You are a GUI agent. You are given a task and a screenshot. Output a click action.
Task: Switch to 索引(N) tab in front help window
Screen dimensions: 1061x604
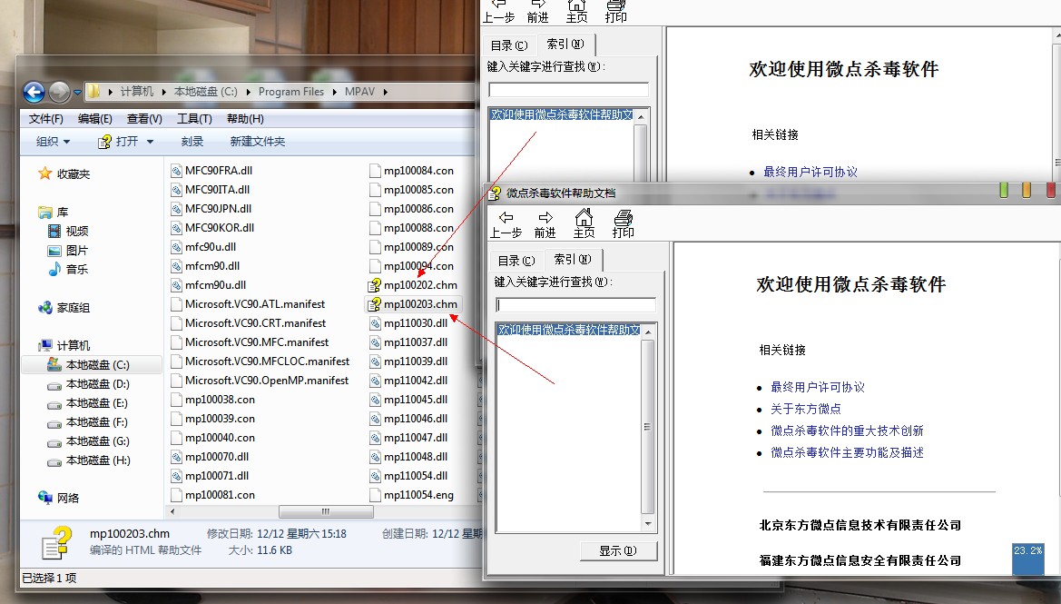pyautogui.click(x=573, y=260)
